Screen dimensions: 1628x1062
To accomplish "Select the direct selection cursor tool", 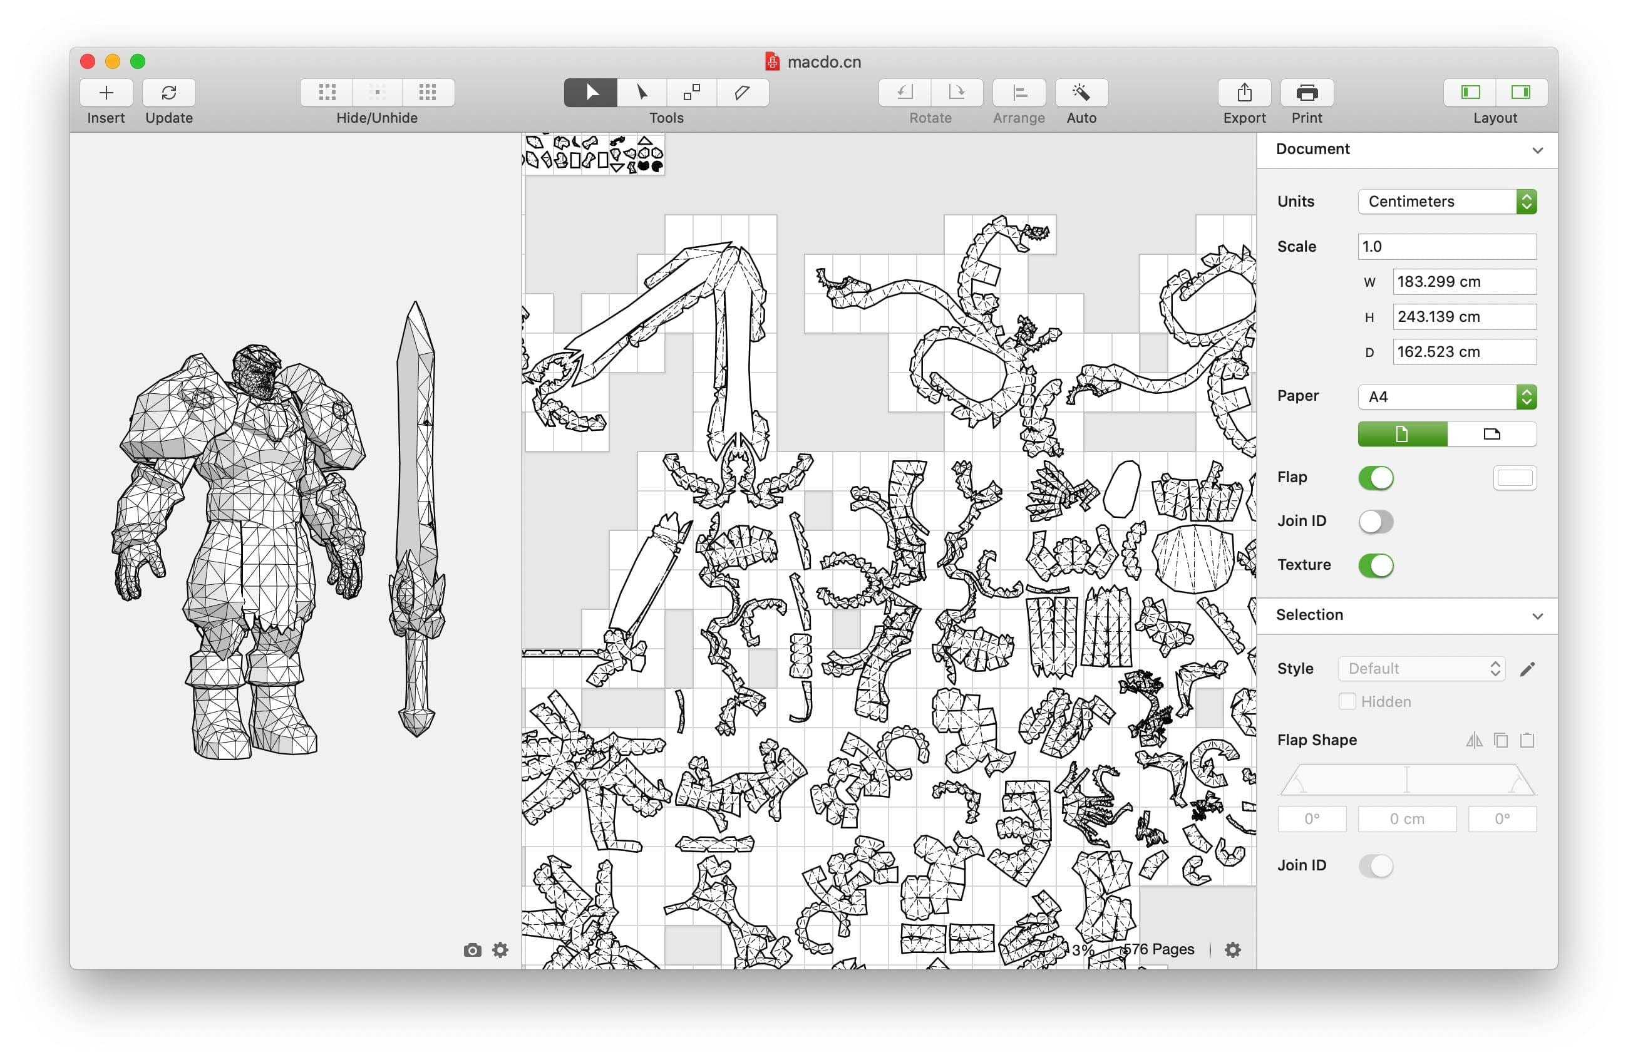I will 641,93.
